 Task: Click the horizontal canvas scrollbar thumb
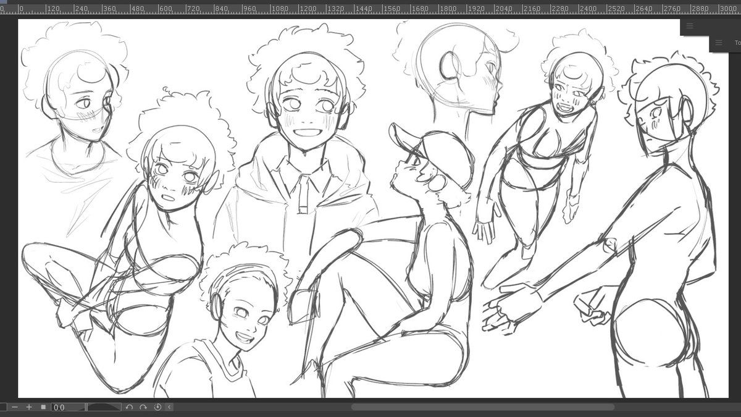(x=483, y=407)
